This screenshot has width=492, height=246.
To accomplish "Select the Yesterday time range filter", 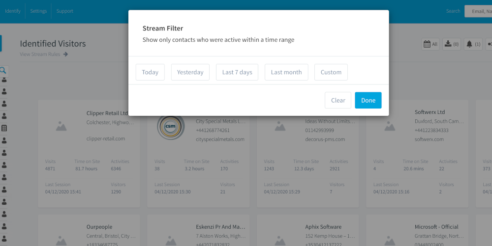I will (x=190, y=72).
